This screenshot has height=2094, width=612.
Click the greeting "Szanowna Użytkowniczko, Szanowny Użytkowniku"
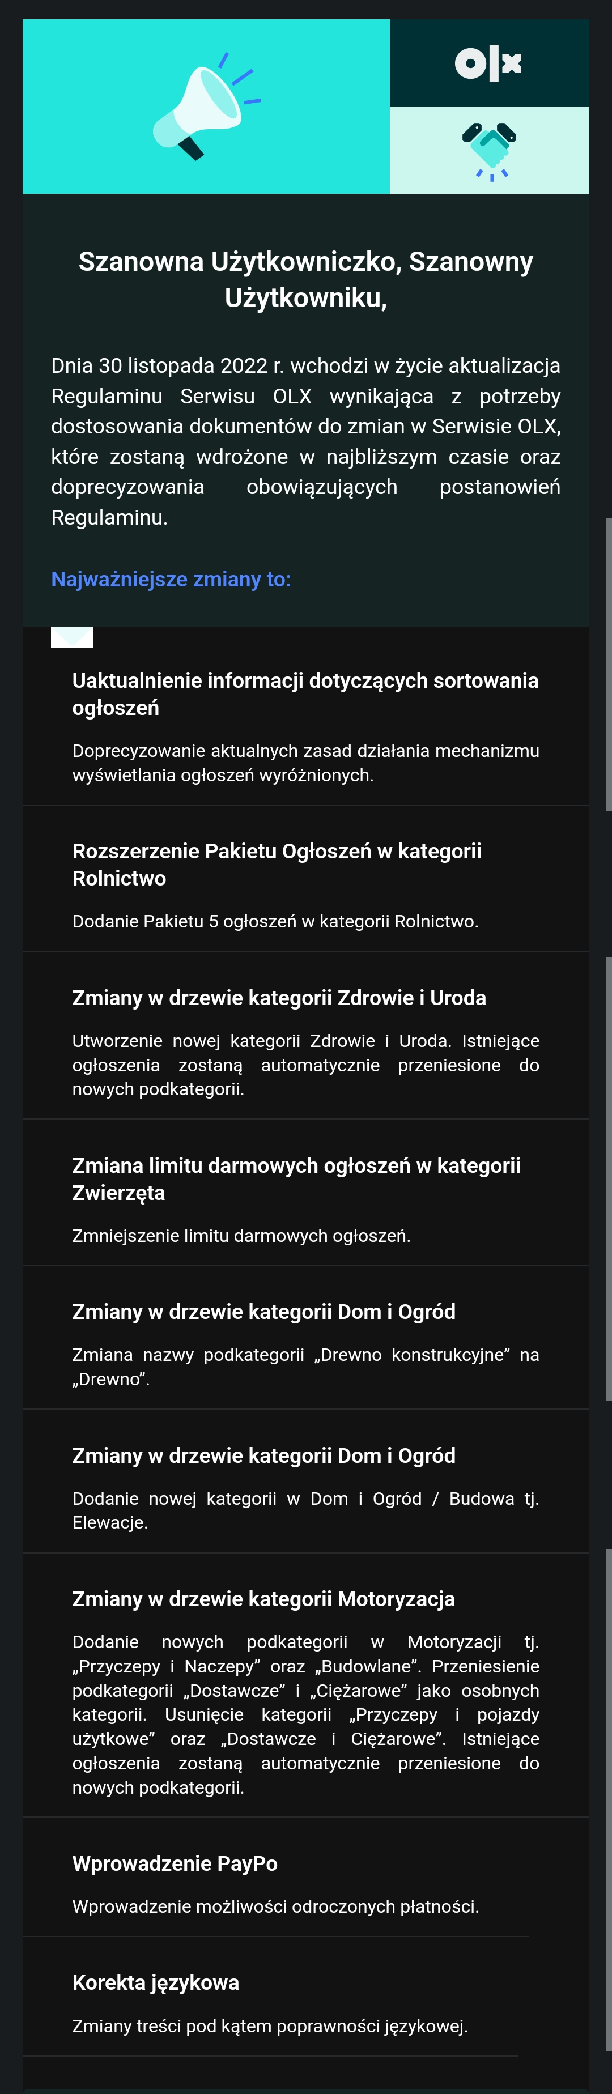305,280
